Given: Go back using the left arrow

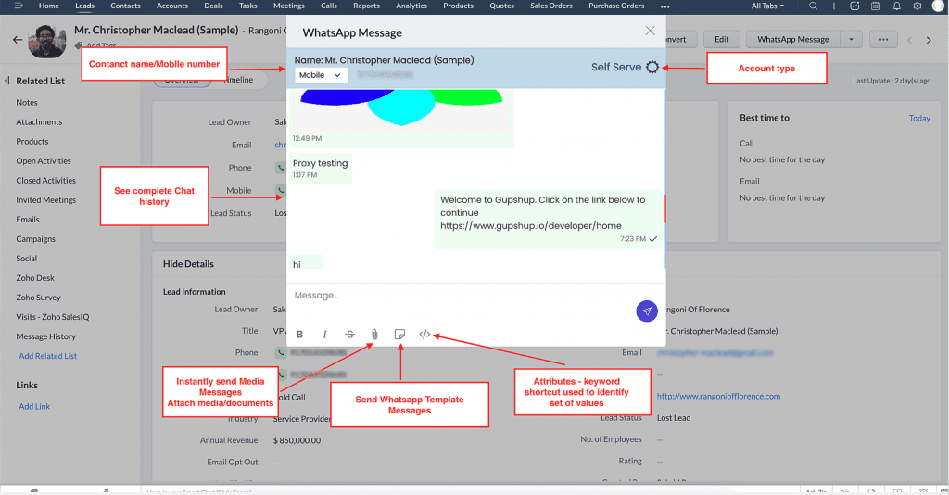Looking at the screenshot, I should tap(18, 40).
